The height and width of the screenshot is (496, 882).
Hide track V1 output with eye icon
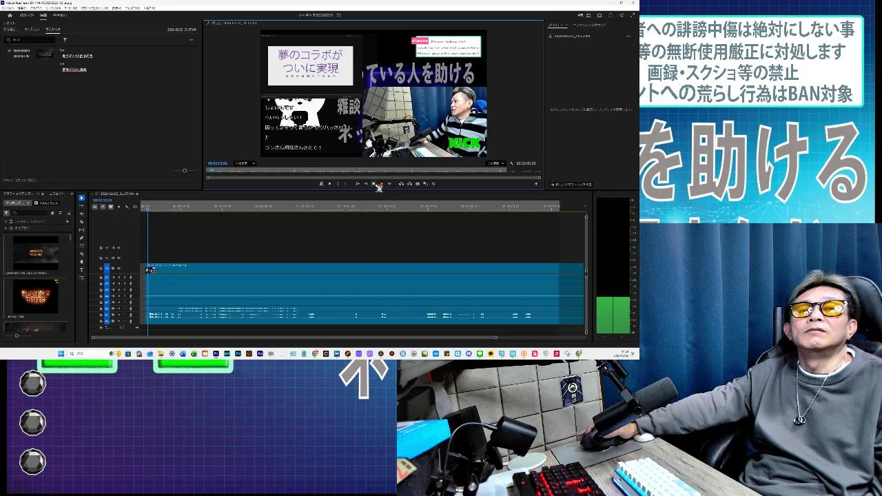pyautogui.click(x=119, y=268)
